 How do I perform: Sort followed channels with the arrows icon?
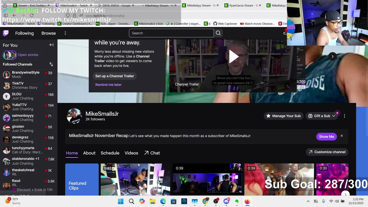coord(51,64)
